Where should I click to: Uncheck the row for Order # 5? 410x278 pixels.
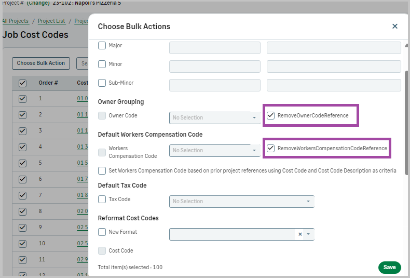(22, 163)
